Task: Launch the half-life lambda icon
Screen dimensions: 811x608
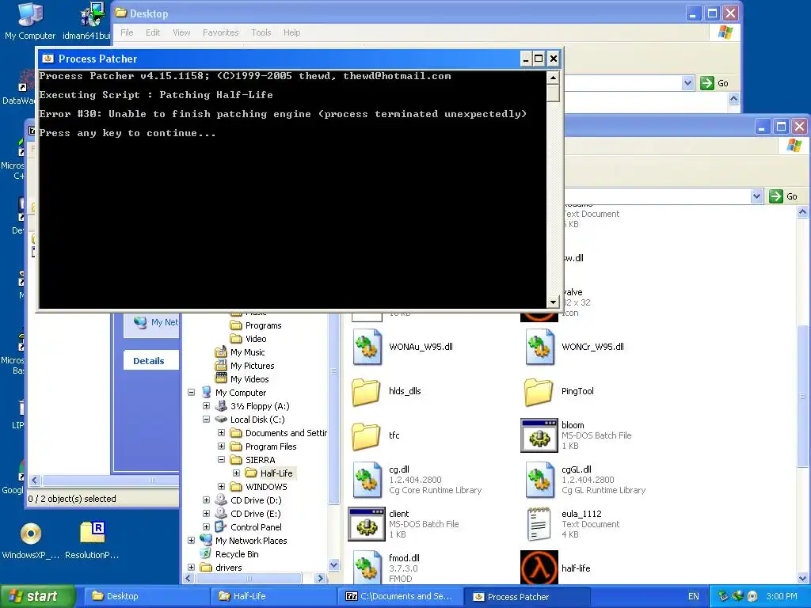Action: click(x=539, y=568)
